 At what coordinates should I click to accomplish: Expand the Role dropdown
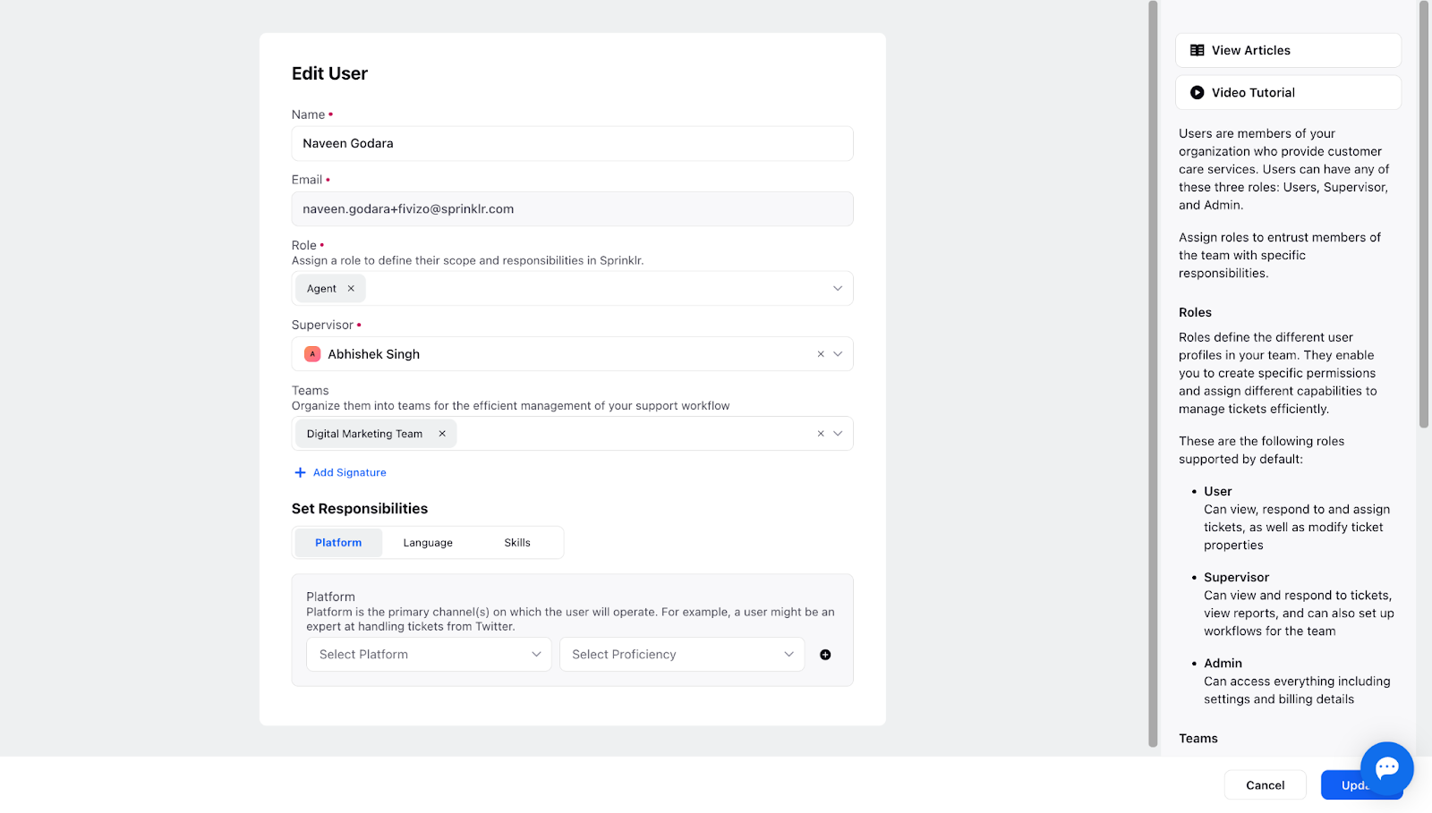(838, 288)
